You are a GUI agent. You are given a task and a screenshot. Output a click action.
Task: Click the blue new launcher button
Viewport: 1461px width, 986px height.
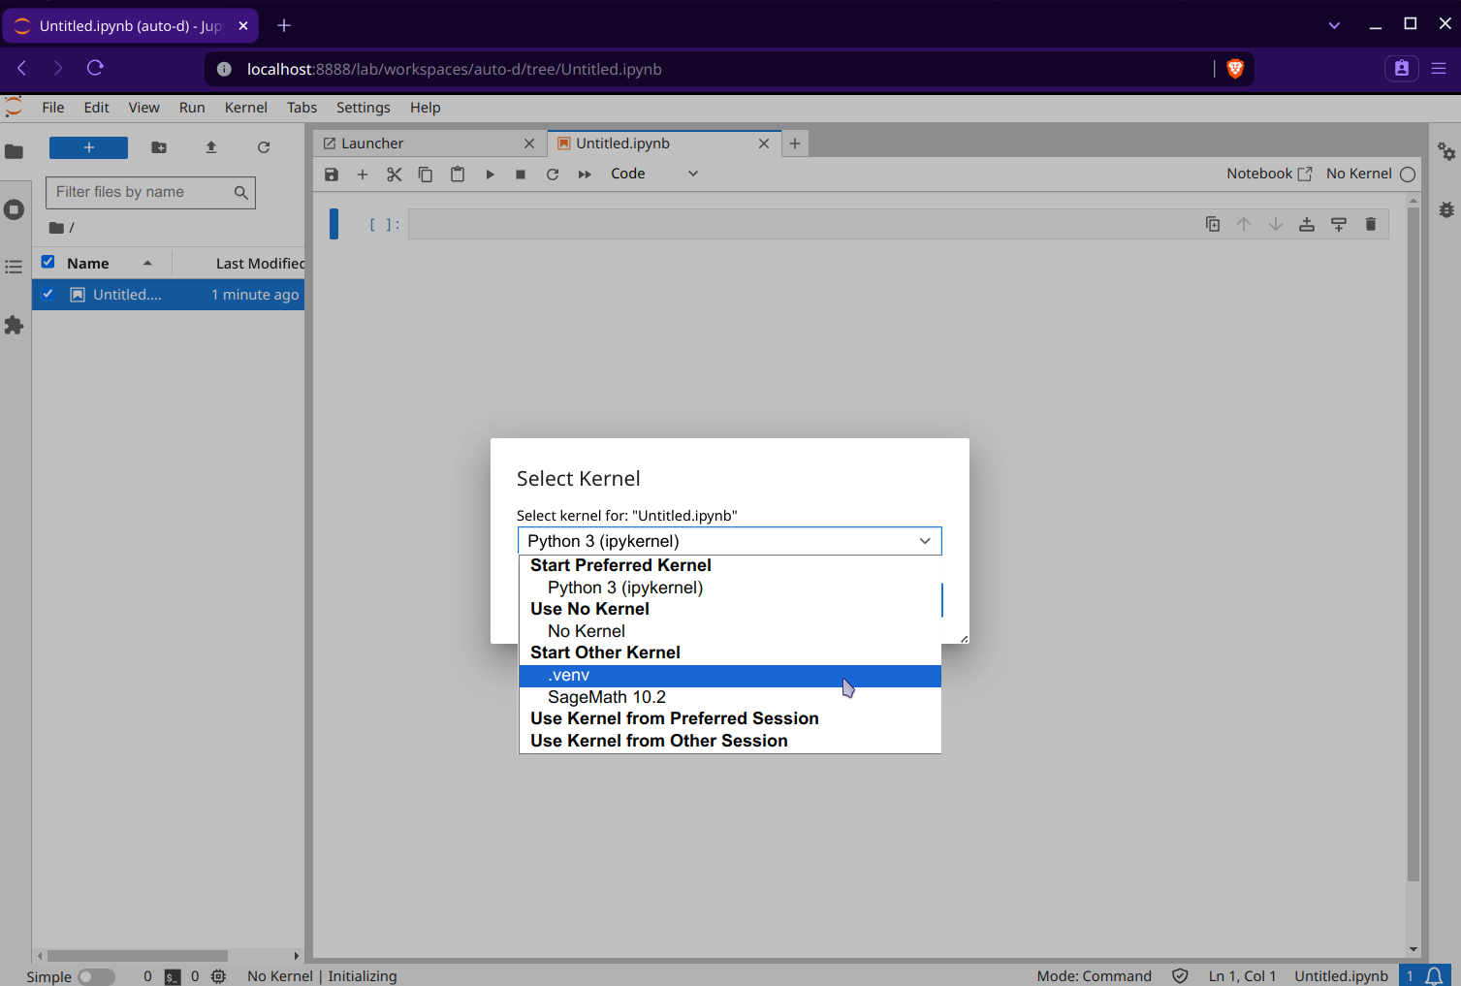point(88,147)
